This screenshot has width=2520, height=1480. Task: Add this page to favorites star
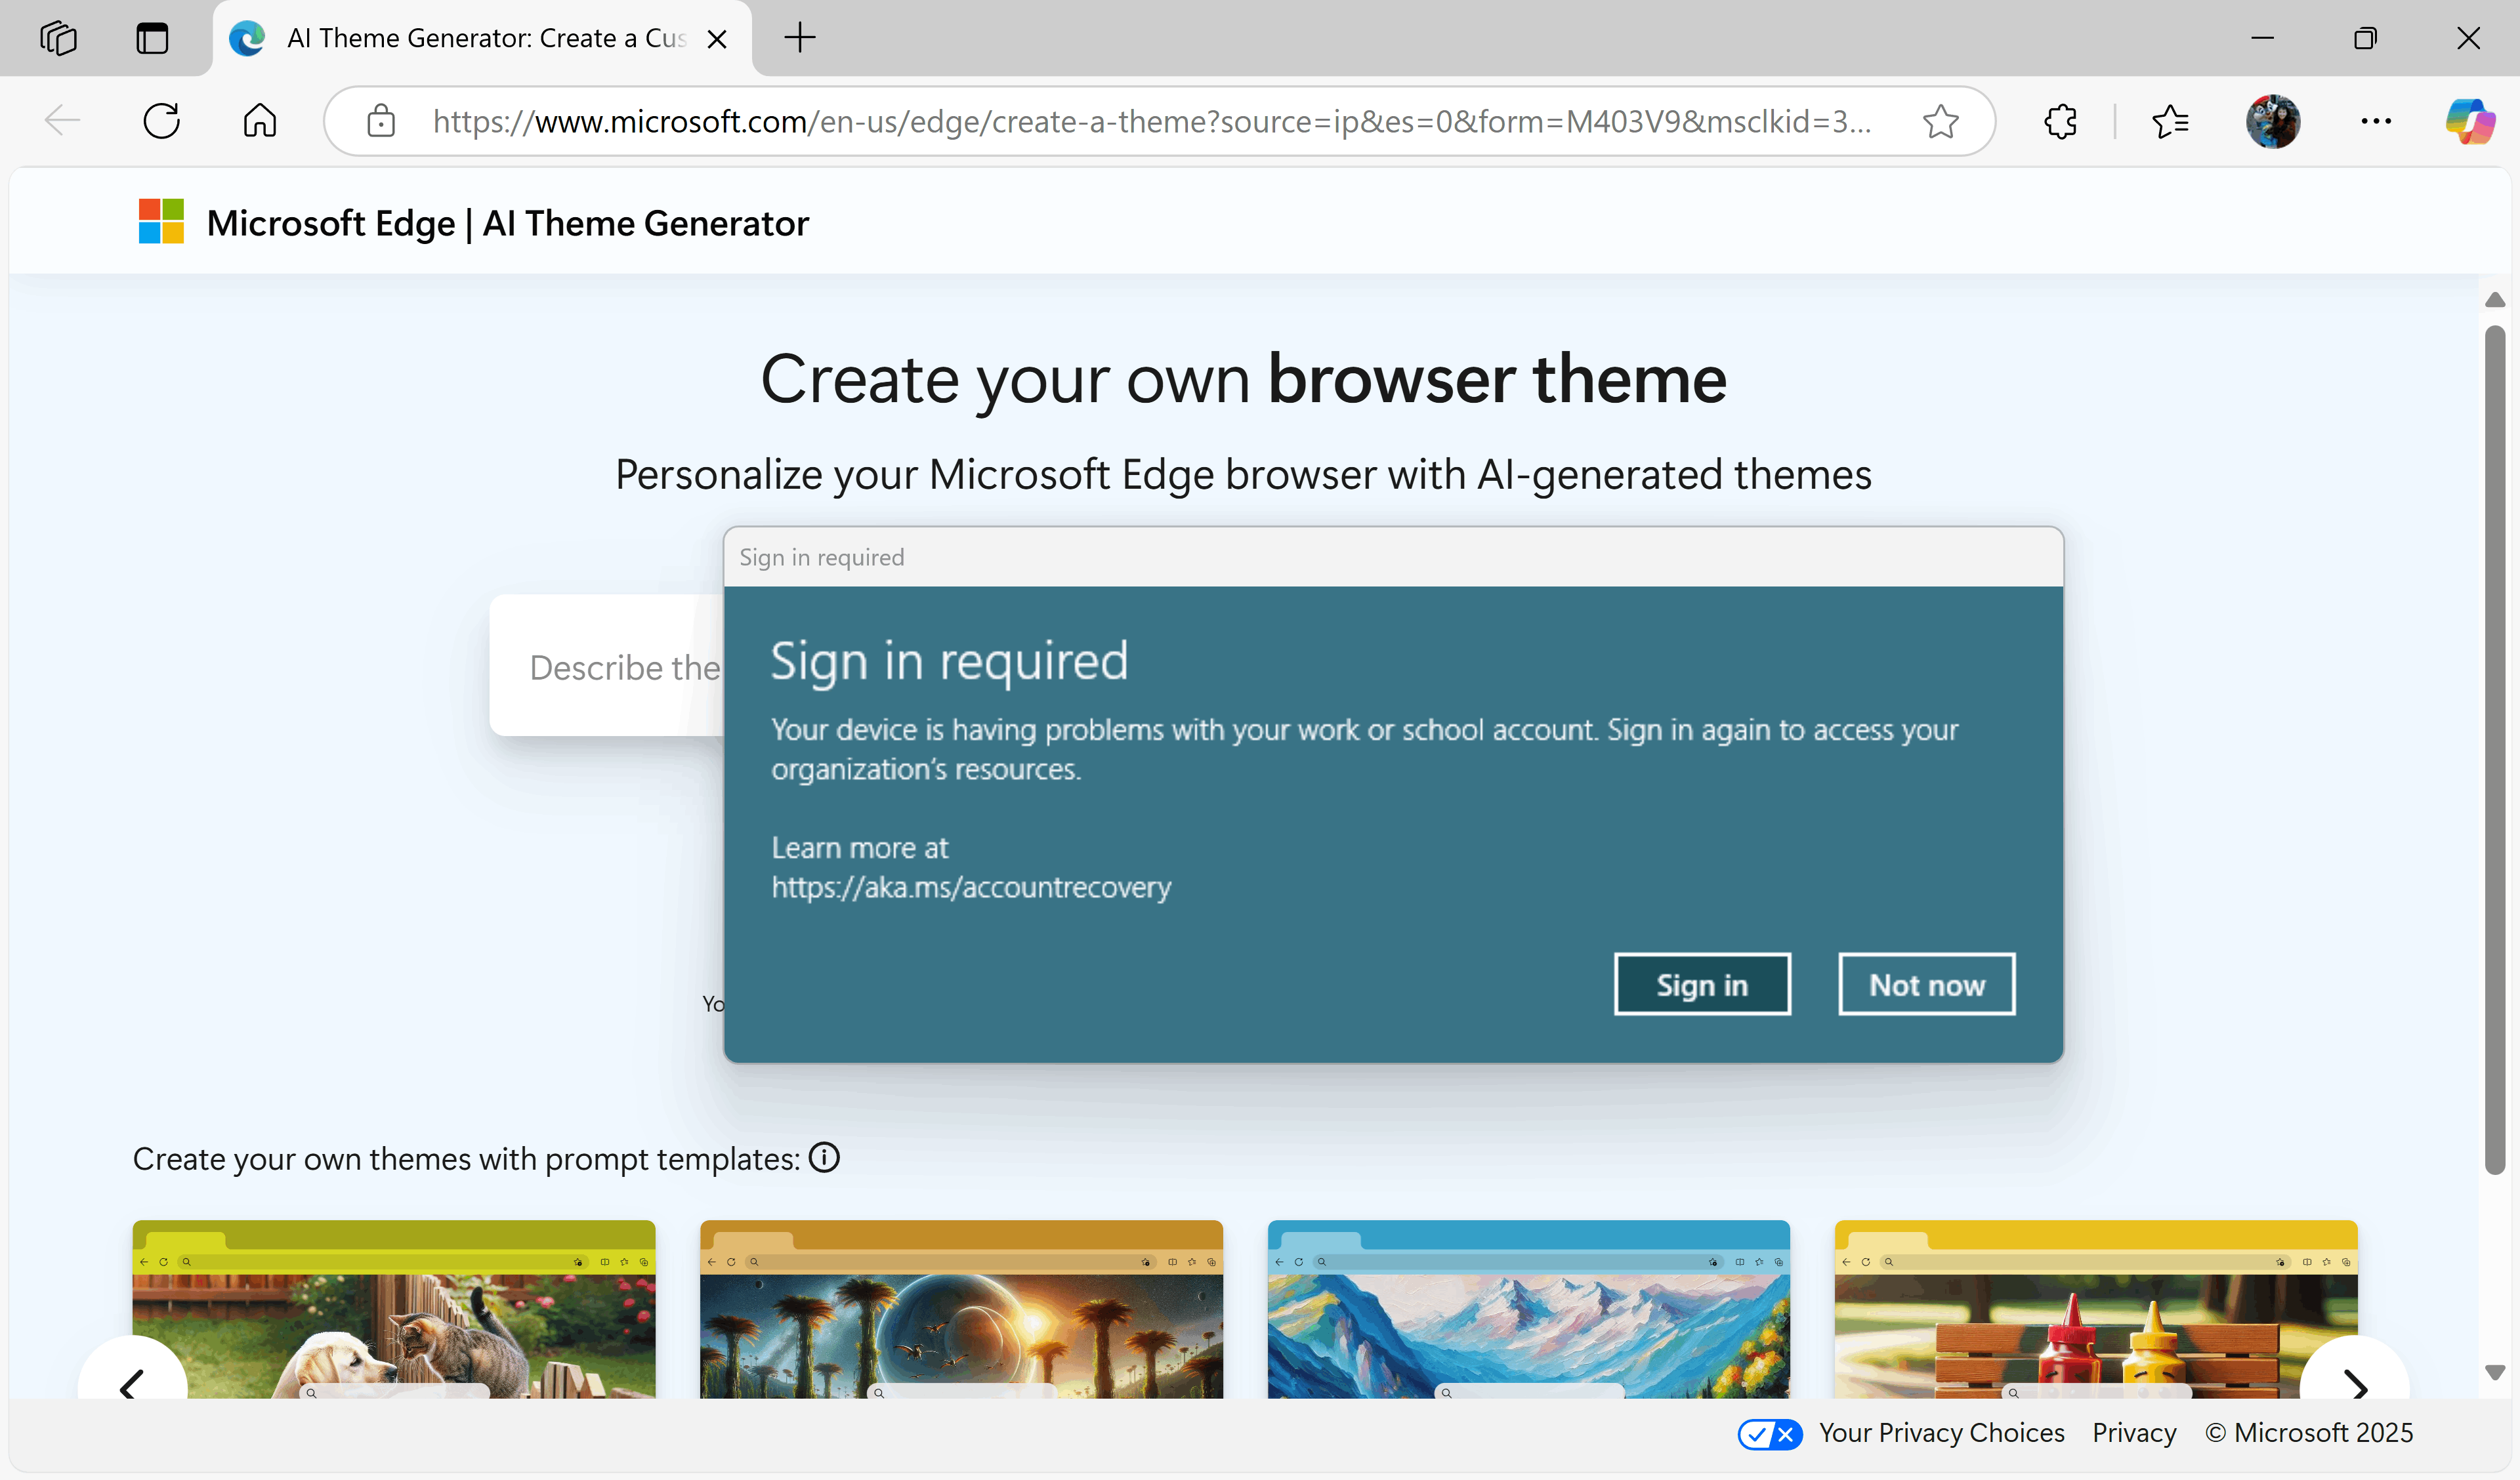coord(1940,121)
